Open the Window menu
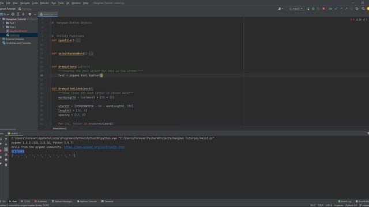 tap(76, 3)
